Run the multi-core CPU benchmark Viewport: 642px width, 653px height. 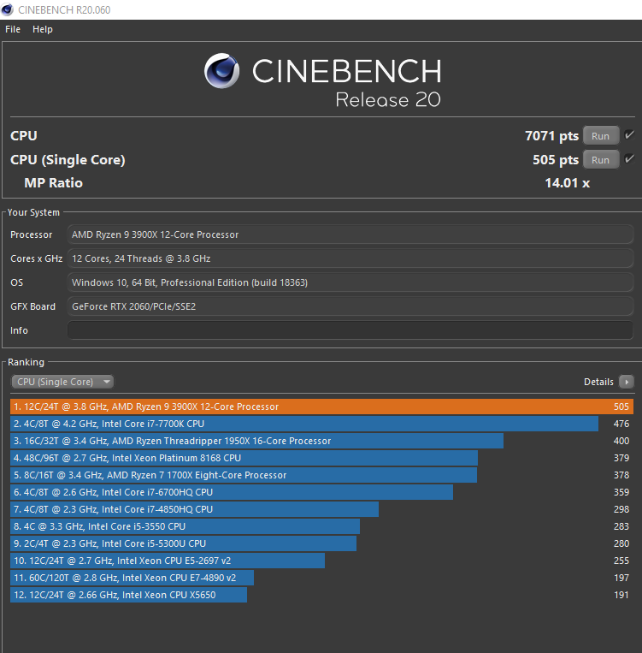(x=600, y=136)
